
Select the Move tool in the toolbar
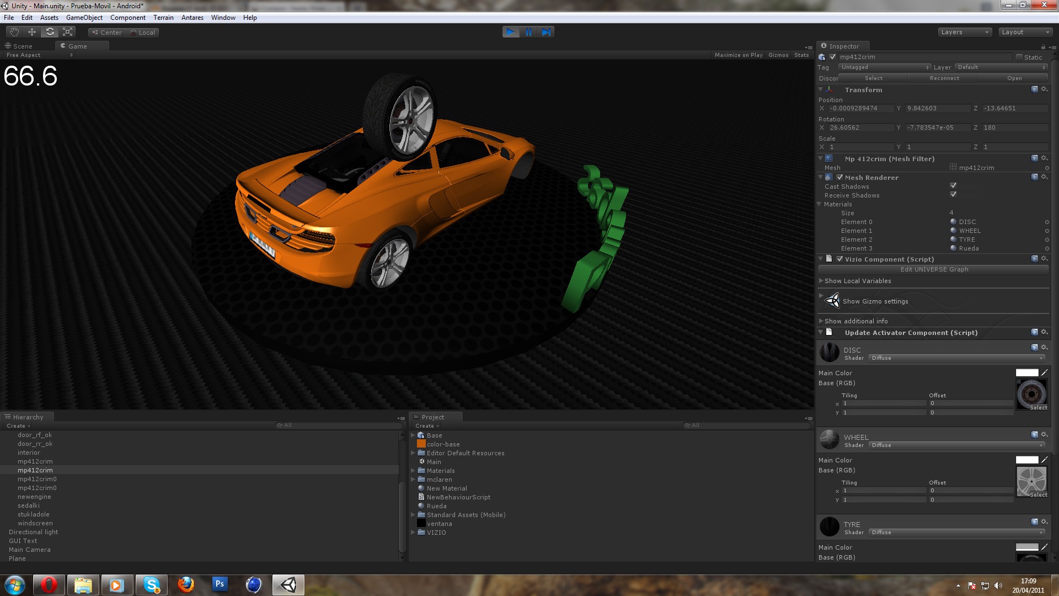pos(31,32)
